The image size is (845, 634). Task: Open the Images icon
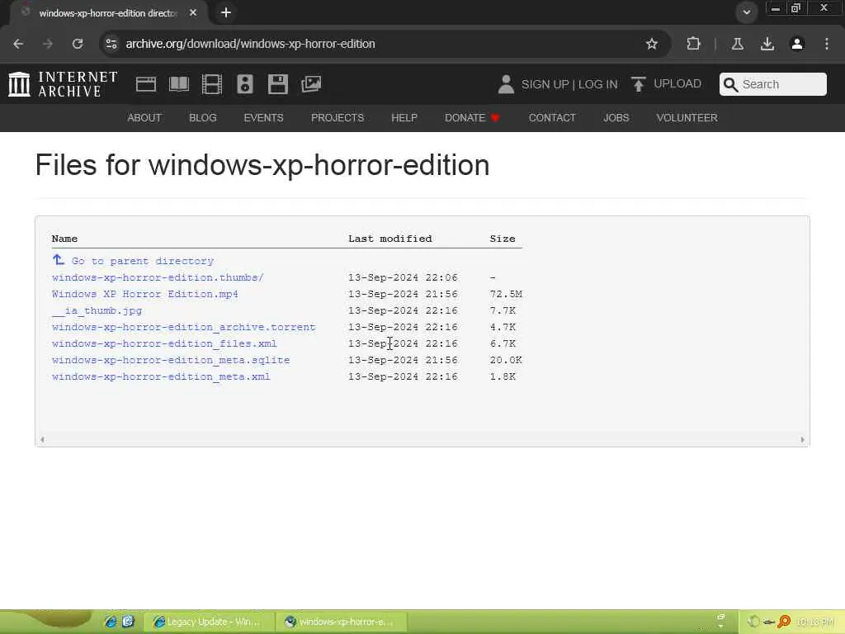click(311, 84)
